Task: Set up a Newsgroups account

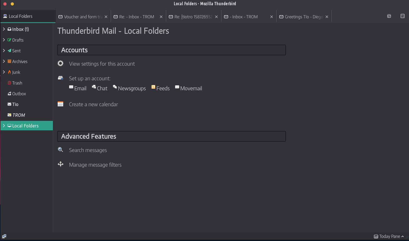Action: point(132,88)
